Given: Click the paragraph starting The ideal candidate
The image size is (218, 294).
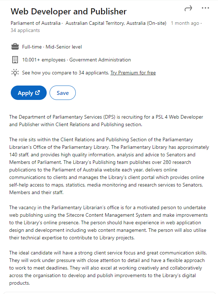Looking at the screenshot, I should [108, 268].
